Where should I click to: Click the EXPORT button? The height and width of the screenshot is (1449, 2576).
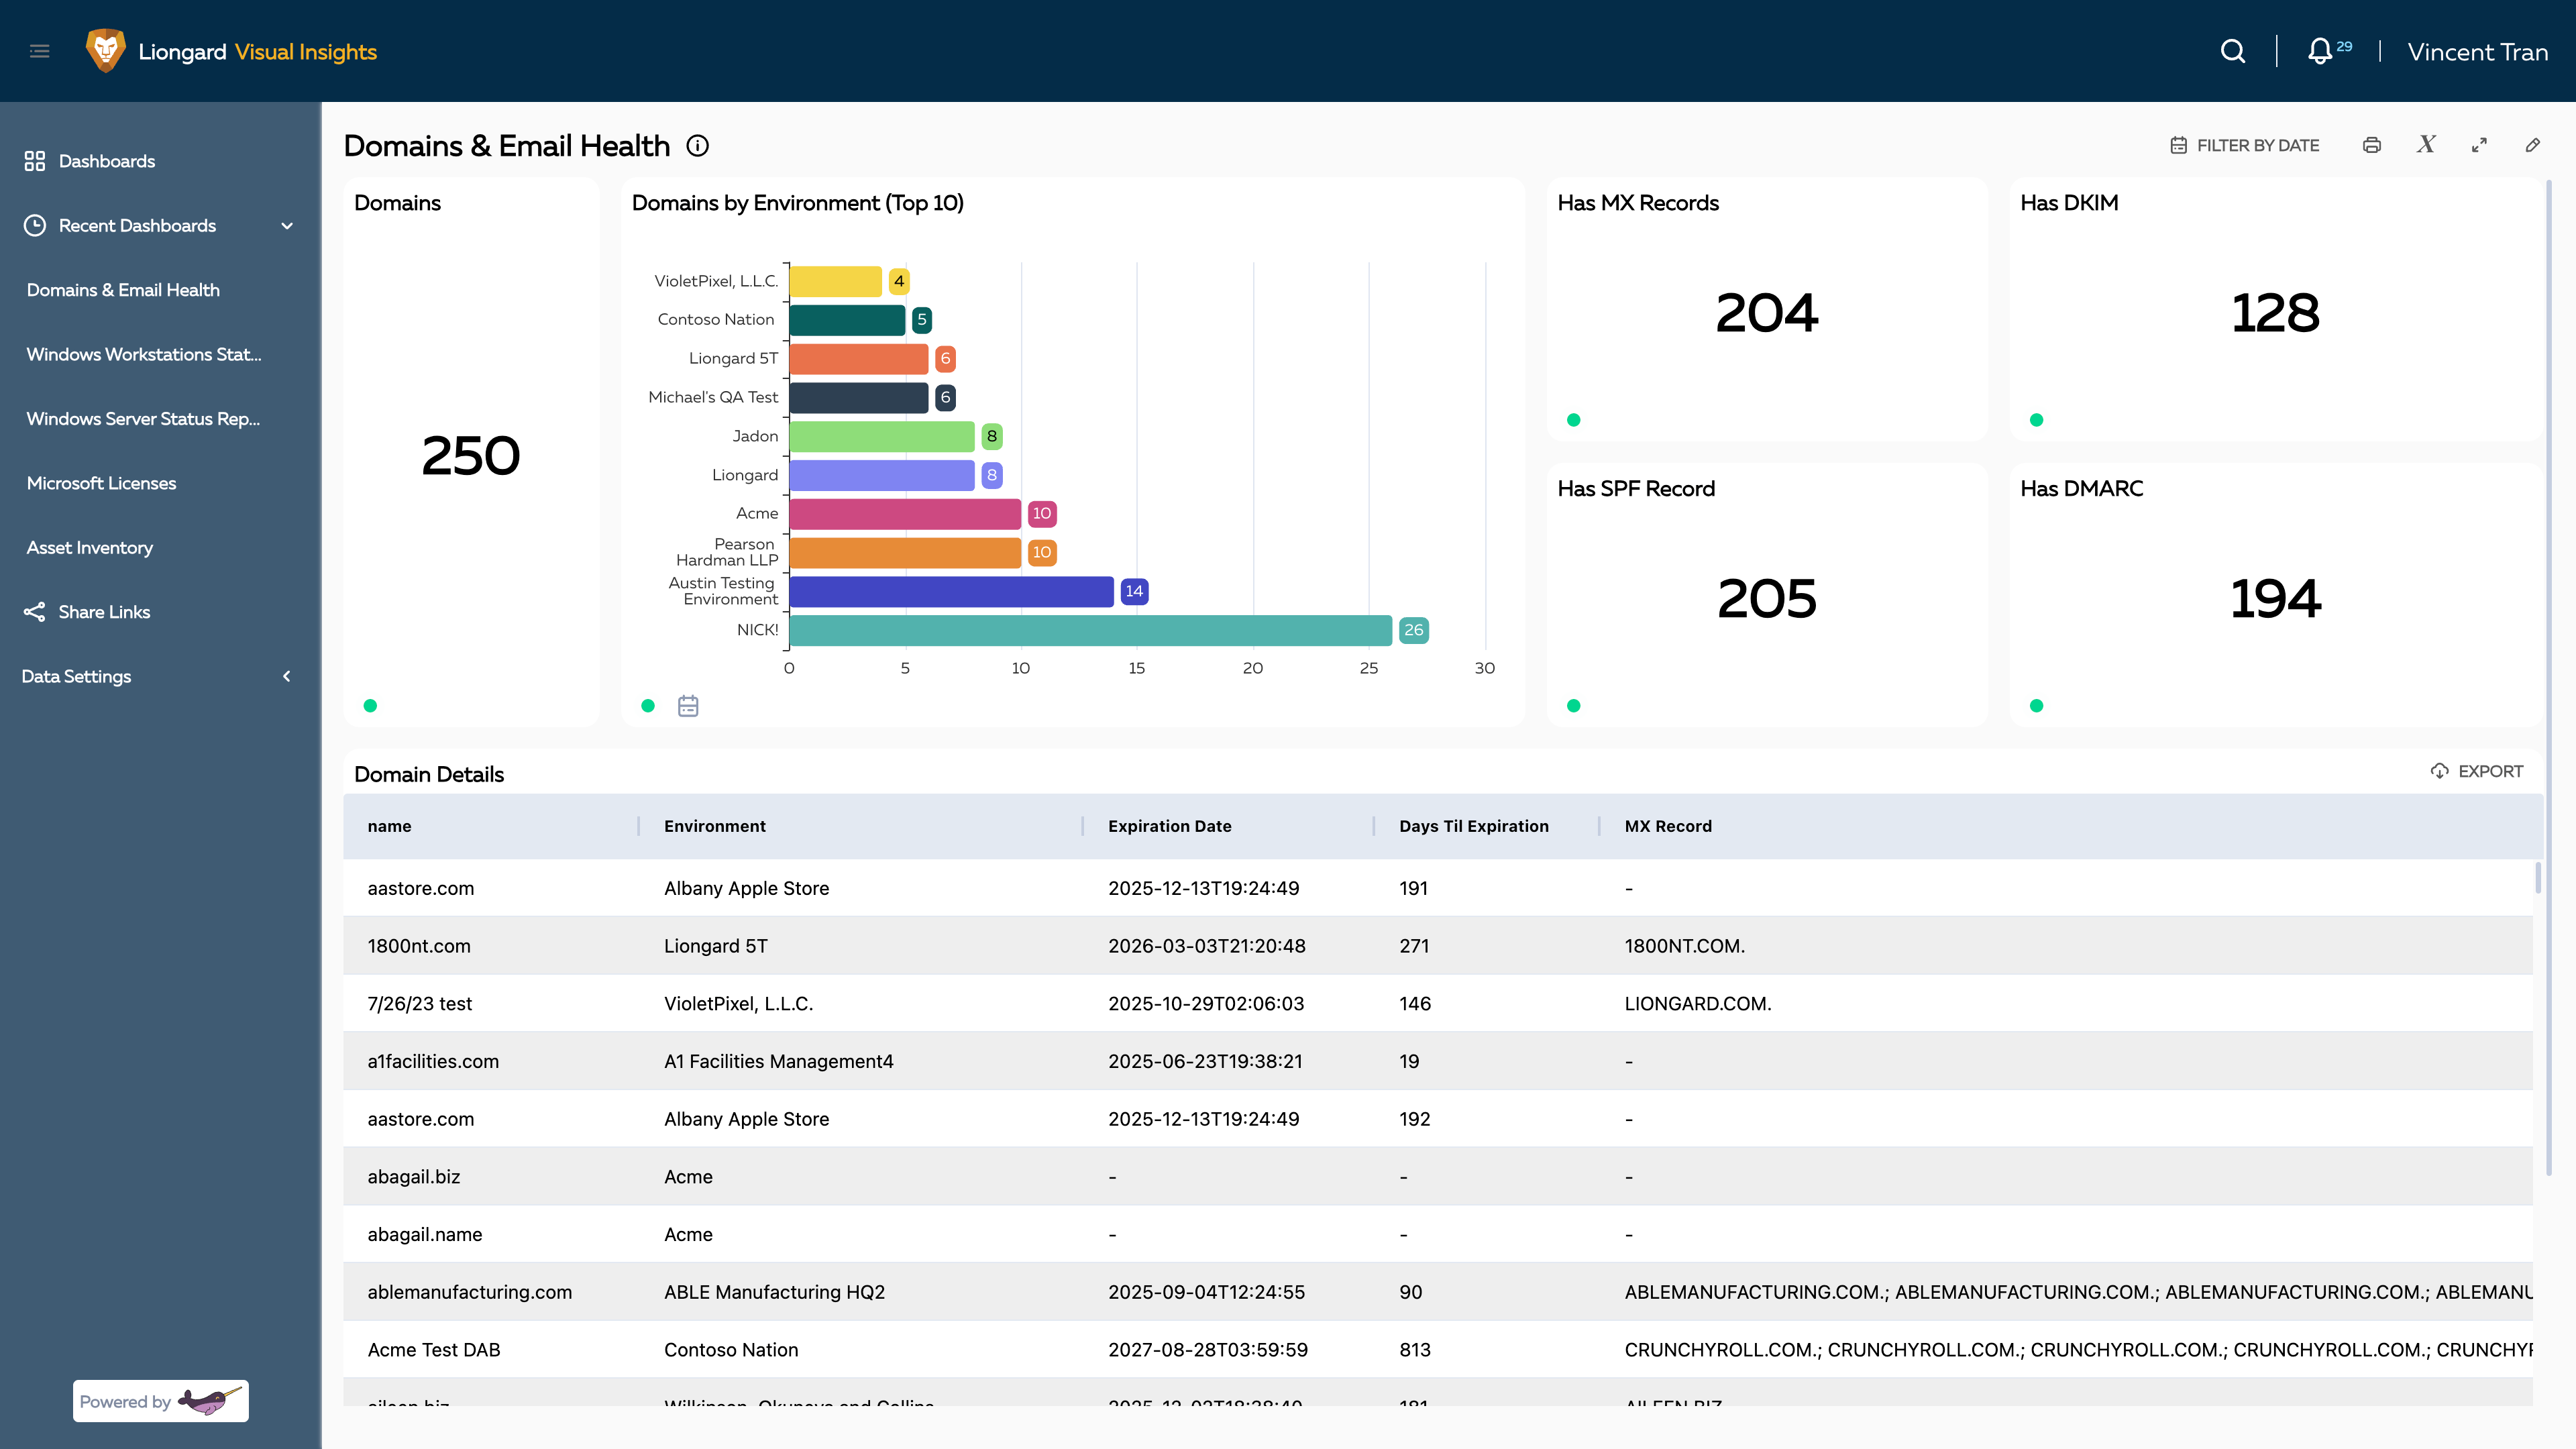[2477, 771]
